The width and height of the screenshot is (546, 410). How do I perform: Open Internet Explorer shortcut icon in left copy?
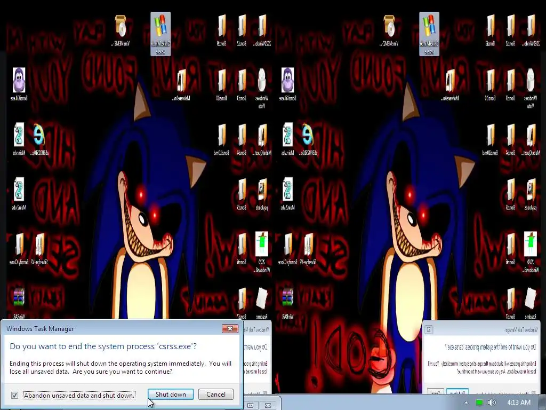[39, 139]
